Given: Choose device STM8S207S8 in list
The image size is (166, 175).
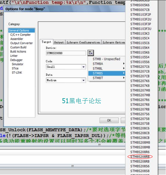Looking at the screenshot, I should point(140,119).
